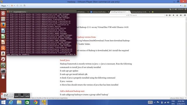Open LibreOffice Calc from the launcher
Viewport: 187px width, 105px height.
click(3, 36)
